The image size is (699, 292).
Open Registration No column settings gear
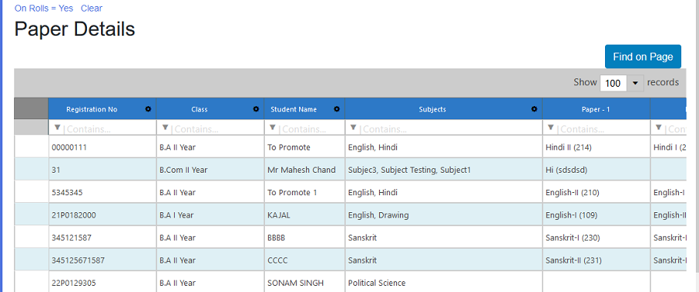pos(148,109)
